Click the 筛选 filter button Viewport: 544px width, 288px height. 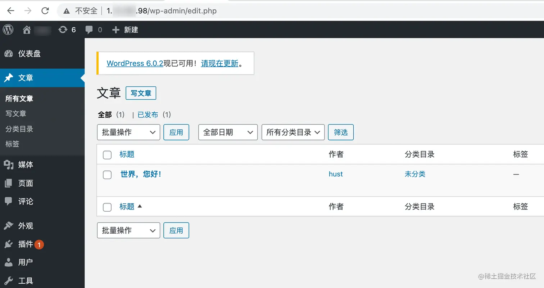[341, 132]
